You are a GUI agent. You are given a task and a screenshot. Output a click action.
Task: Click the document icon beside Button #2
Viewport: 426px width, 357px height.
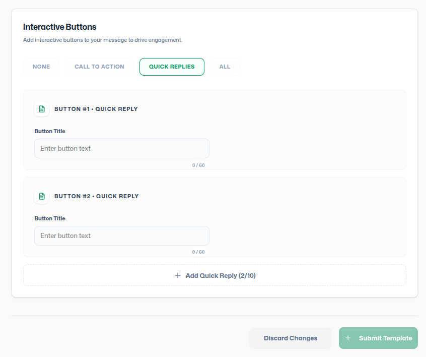[x=42, y=196]
